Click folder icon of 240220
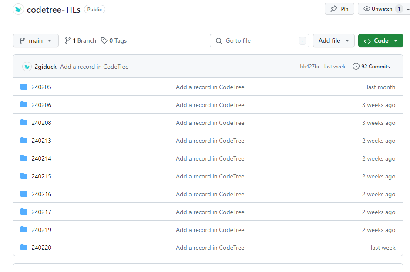The height and width of the screenshot is (272, 410). [24, 248]
